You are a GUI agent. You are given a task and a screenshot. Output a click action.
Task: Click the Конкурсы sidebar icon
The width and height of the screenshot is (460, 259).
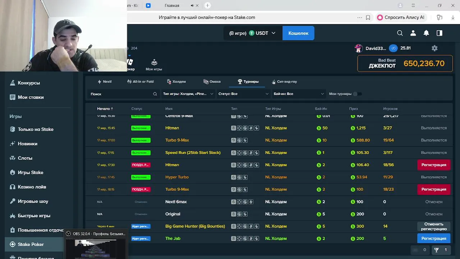[13, 83]
